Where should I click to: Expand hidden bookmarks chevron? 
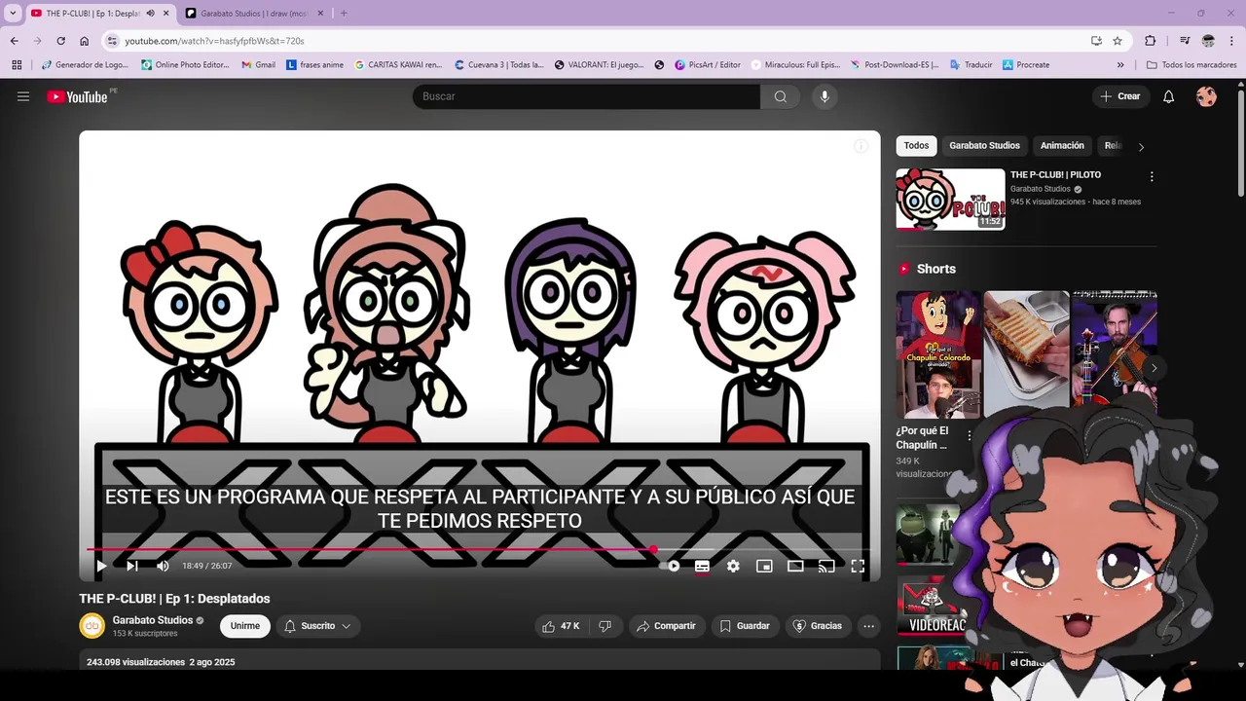(1120, 65)
